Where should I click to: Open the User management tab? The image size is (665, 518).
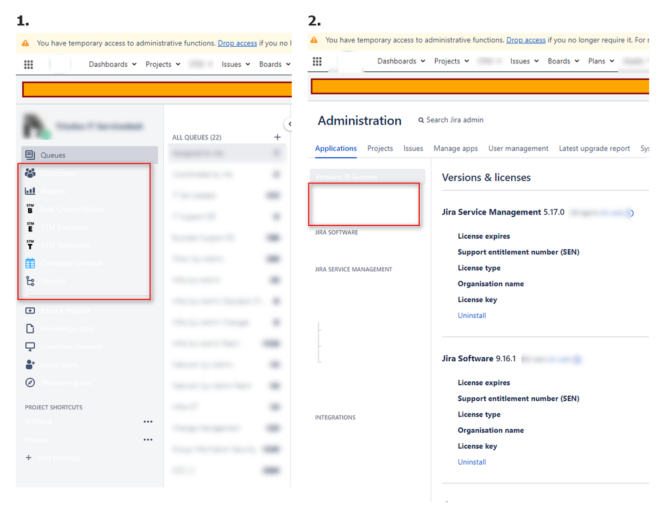(x=518, y=149)
